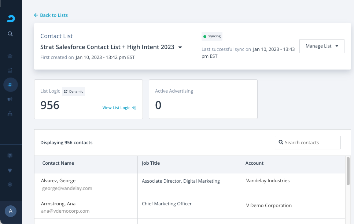Go back to Lists

pyautogui.click(x=51, y=15)
